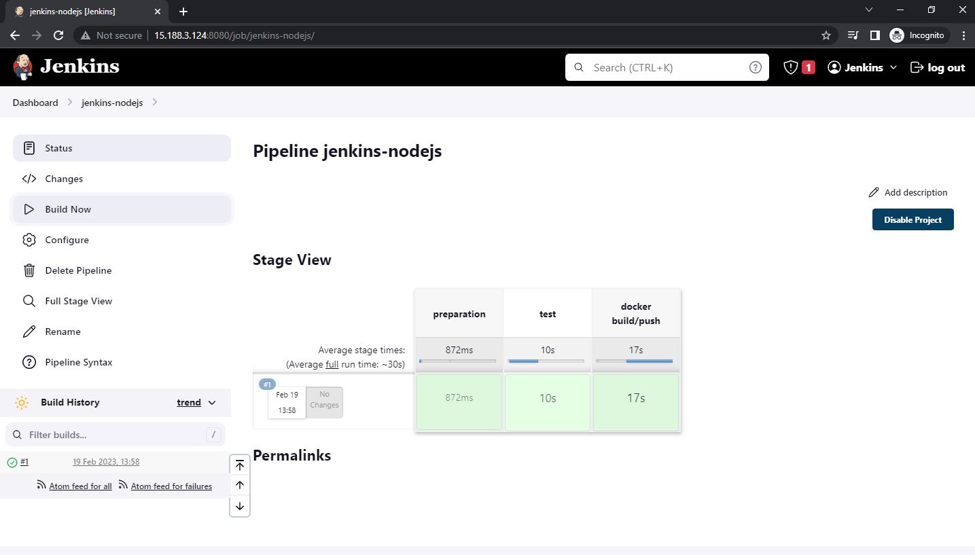The image size is (975, 555).
Task: Switch to the Status view
Action: coord(58,148)
